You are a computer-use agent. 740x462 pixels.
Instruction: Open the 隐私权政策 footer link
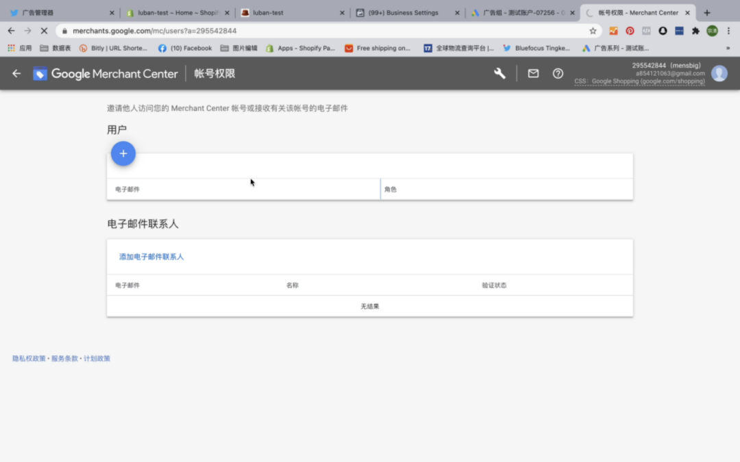pos(29,358)
